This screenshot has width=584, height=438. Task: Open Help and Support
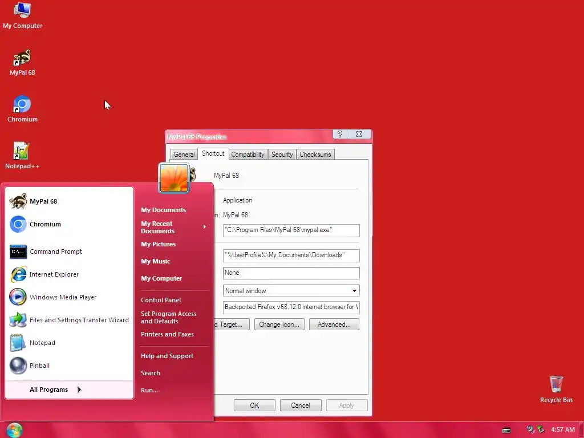(167, 356)
